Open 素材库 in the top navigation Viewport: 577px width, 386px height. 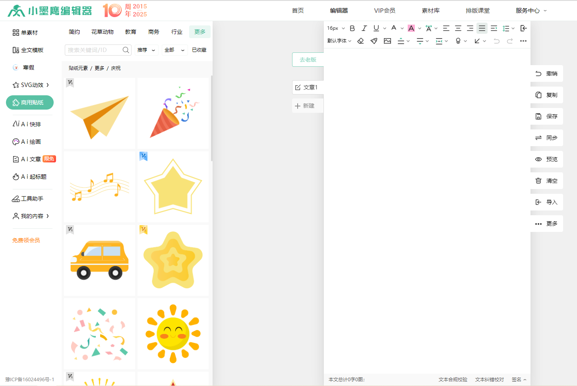[430, 11]
